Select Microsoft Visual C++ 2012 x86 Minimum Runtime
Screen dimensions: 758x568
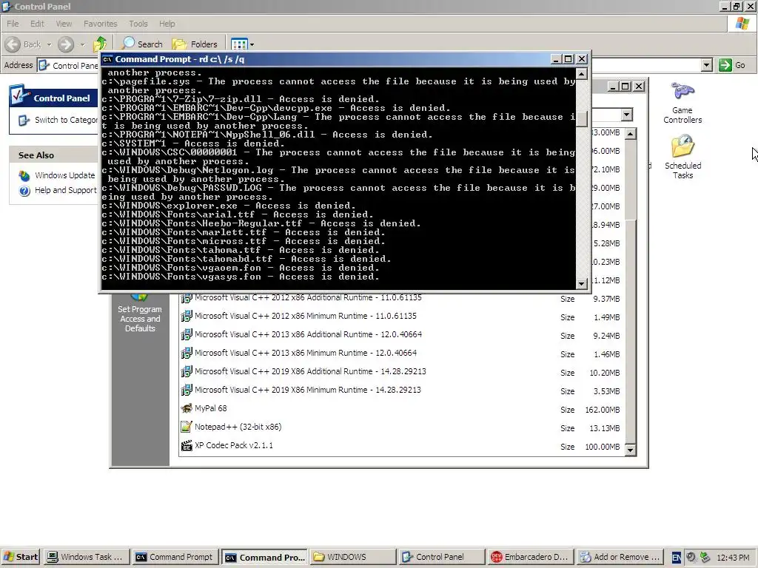coord(402,317)
